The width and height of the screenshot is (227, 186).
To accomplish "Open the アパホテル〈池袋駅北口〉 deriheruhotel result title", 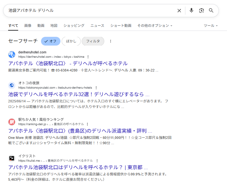I will point(68,63).
